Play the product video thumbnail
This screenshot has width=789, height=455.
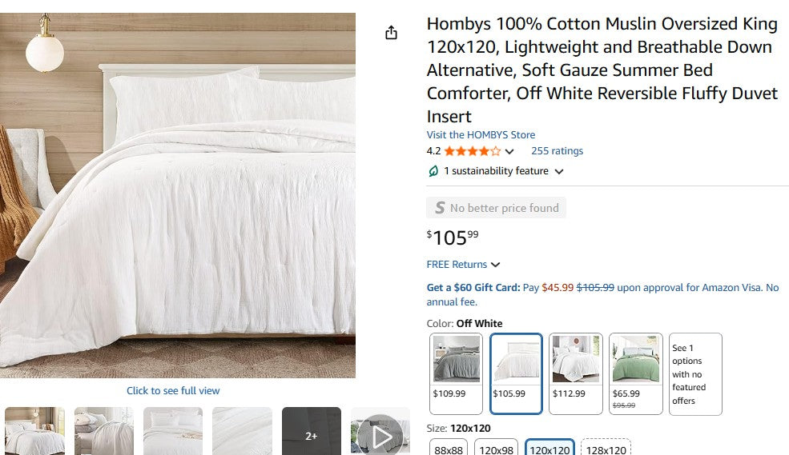pos(380,435)
